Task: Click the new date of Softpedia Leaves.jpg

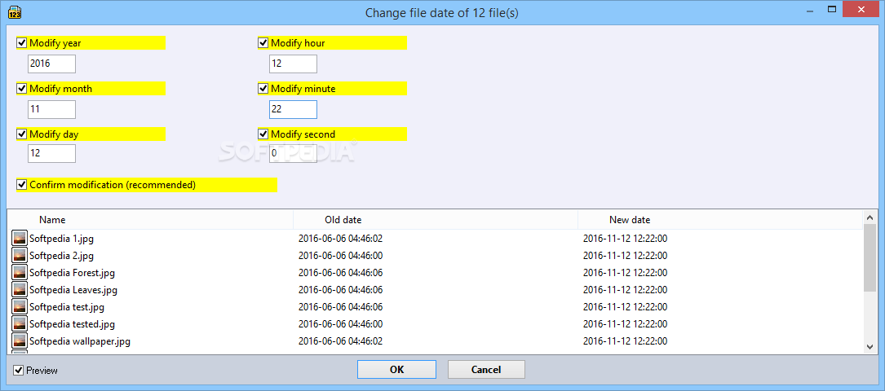Action: click(625, 290)
